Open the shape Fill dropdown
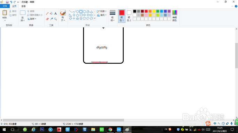 click(101, 15)
